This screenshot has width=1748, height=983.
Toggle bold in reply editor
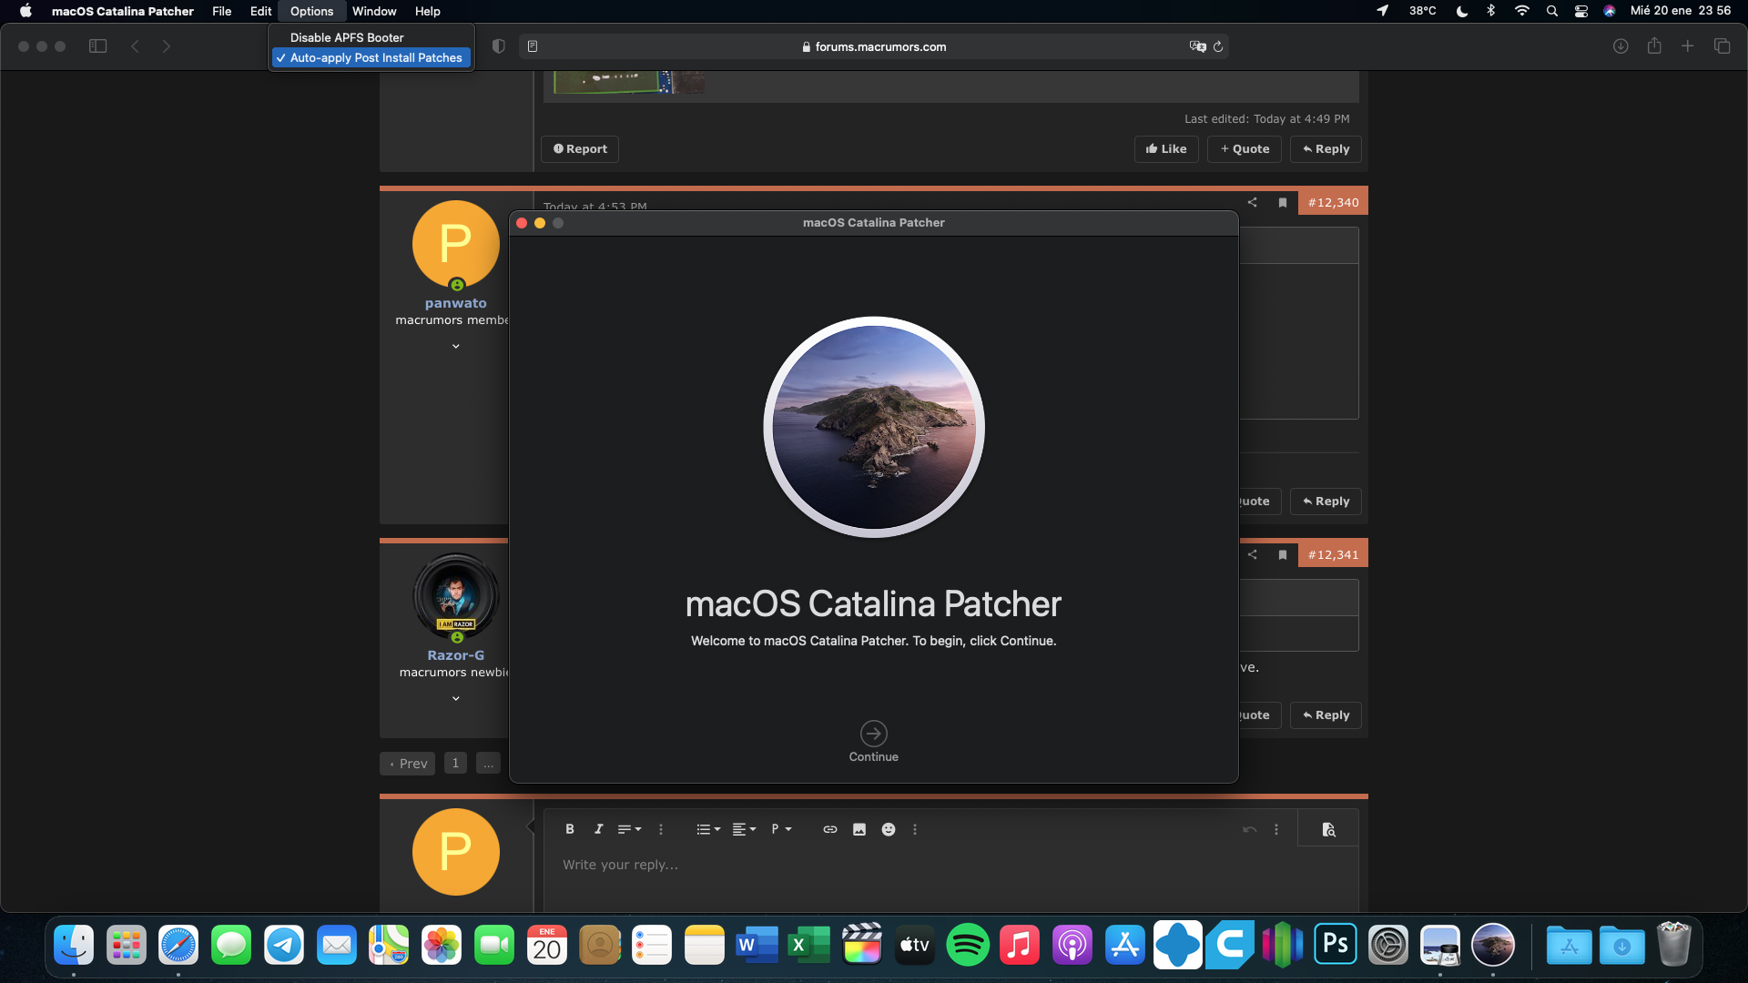coord(569,829)
